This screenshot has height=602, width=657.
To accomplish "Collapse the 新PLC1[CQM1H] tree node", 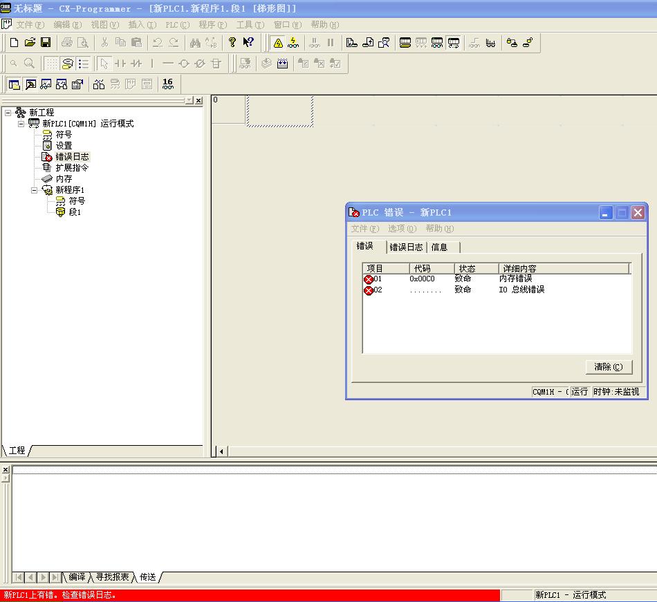I will pyautogui.click(x=21, y=124).
